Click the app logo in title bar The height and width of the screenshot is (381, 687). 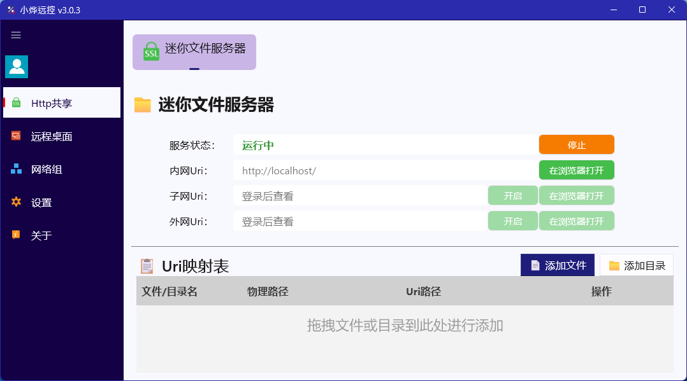pos(11,10)
